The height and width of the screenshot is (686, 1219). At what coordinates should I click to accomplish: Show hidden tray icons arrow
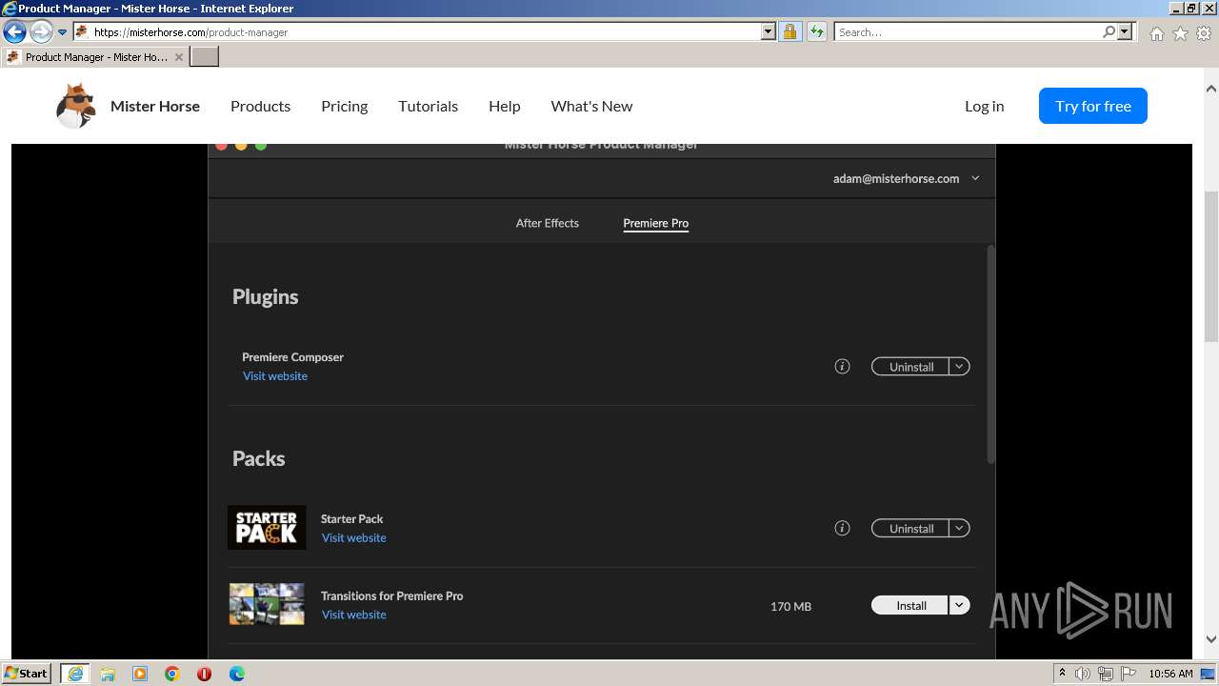(x=1062, y=673)
